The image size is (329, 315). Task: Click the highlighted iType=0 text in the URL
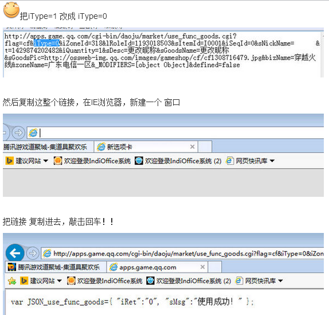46,43
